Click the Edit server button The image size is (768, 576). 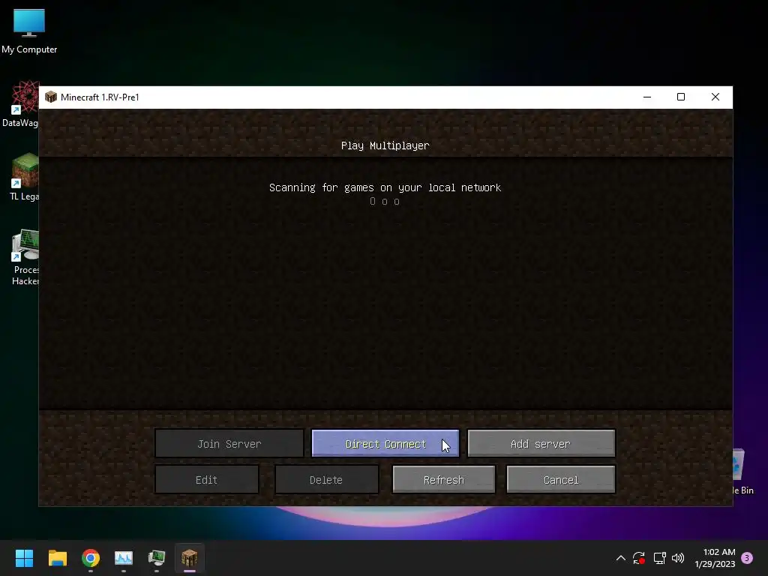207,479
